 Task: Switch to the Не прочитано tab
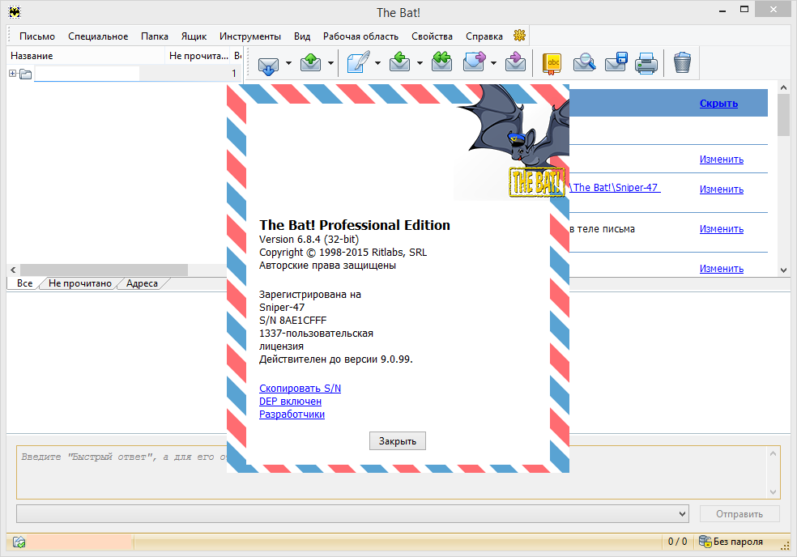[79, 283]
